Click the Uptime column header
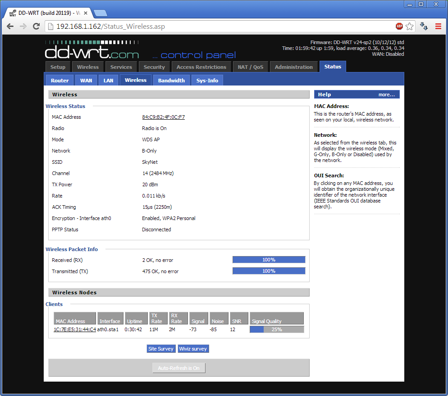The image size is (448, 396). tap(136, 318)
